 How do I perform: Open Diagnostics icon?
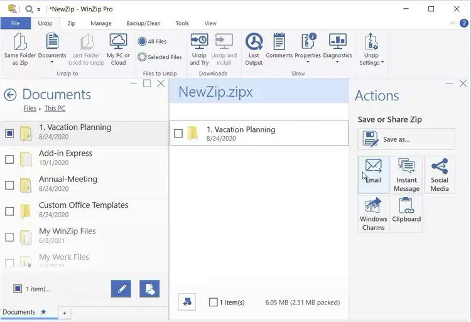click(x=338, y=41)
